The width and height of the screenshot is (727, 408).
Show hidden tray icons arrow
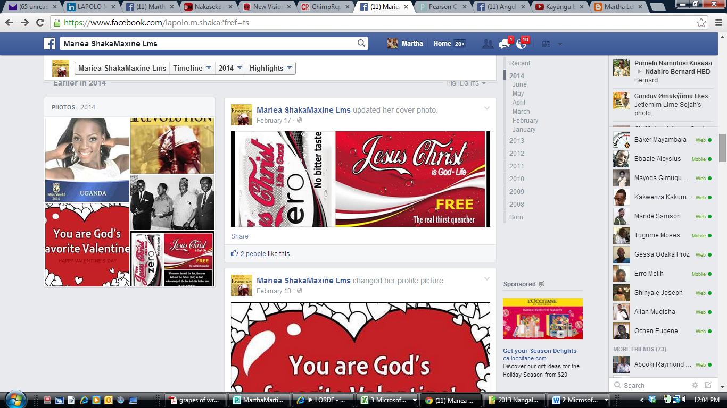tap(642, 400)
